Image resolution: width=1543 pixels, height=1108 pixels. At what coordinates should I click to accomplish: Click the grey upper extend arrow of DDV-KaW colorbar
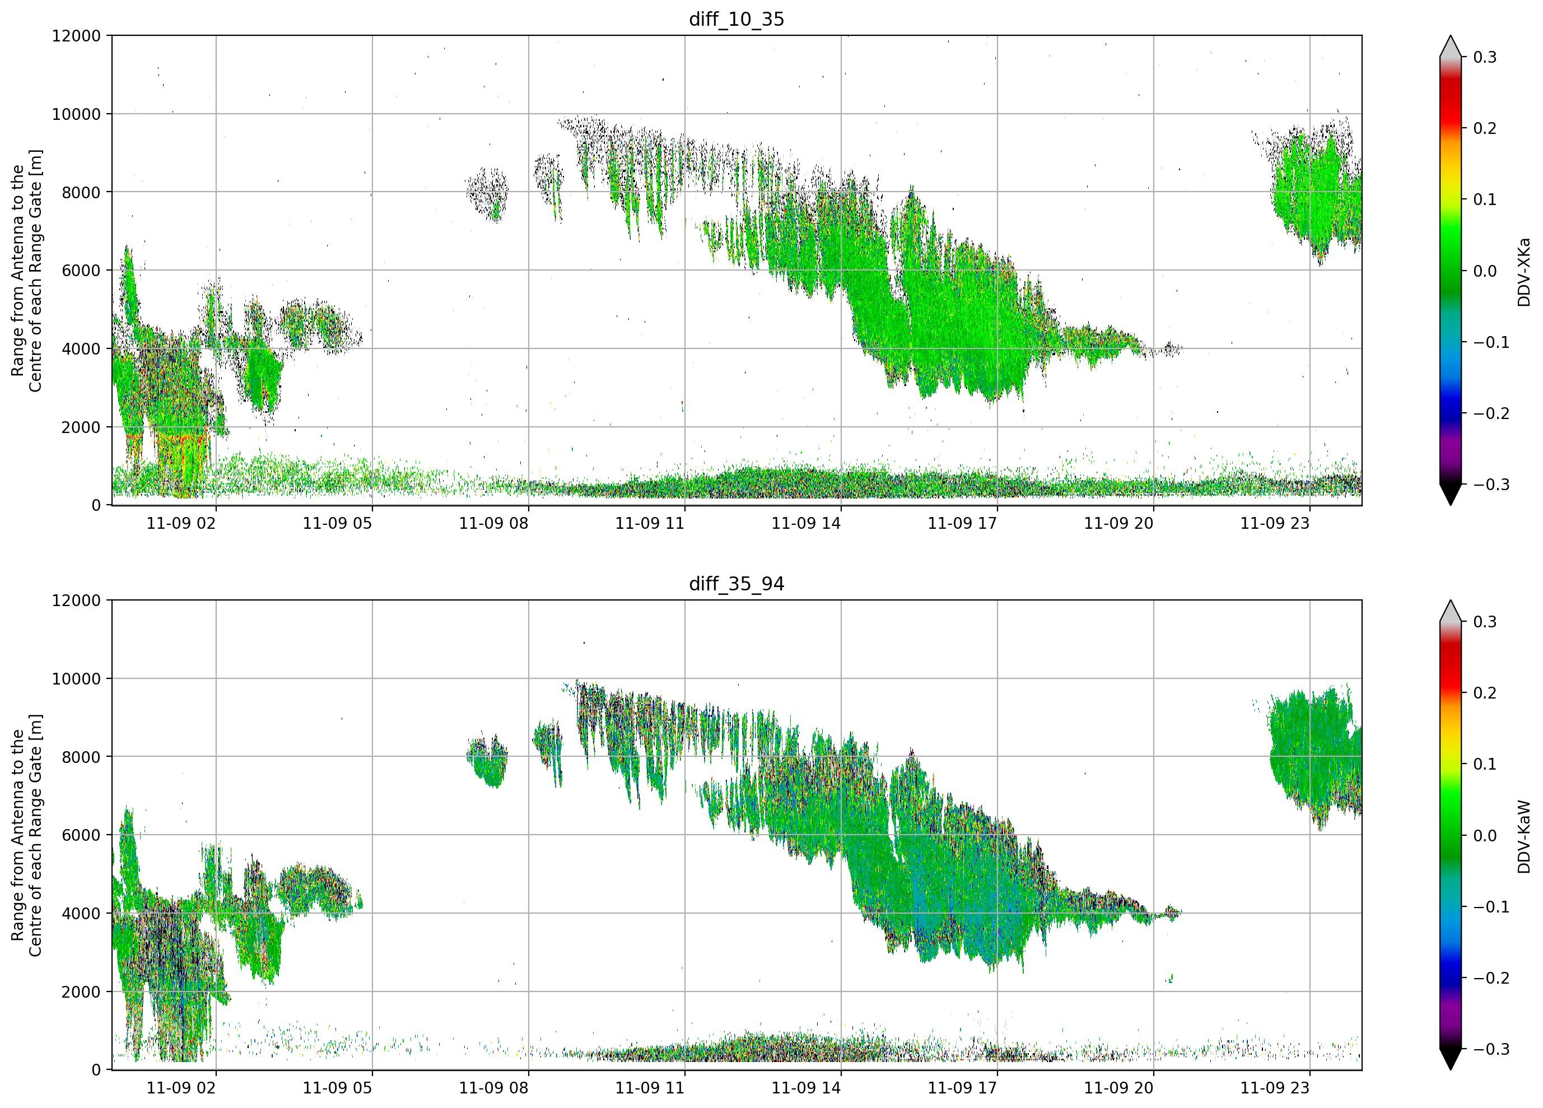click(x=1451, y=612)
